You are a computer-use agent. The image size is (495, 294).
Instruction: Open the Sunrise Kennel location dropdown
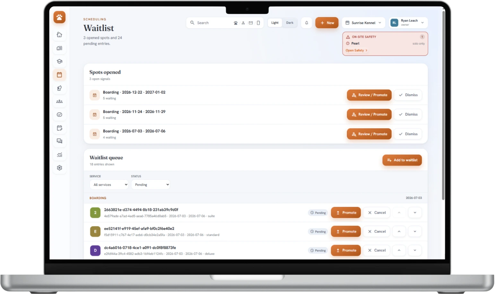point(363,23)
